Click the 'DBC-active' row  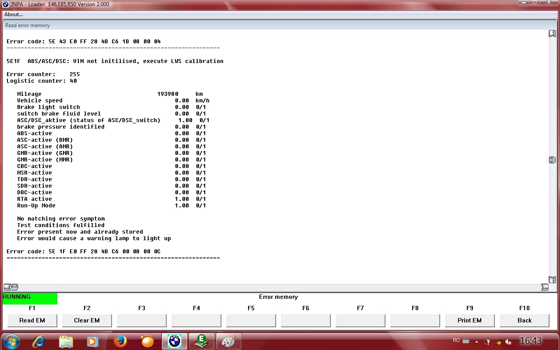(112, 192)
